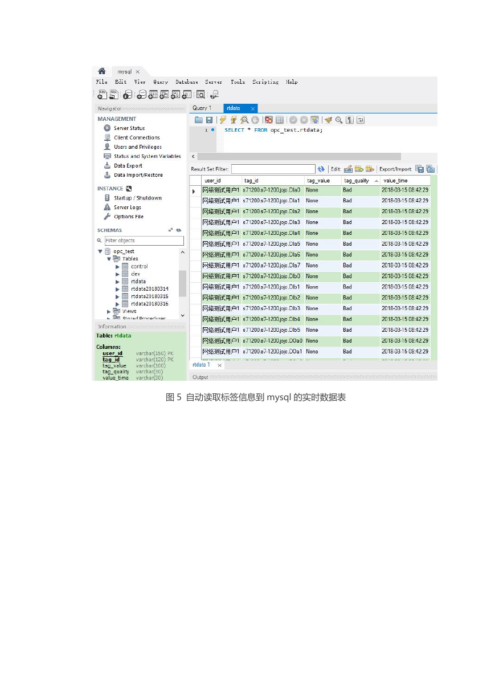This screenshot has height=700, width=495.
Task: Toggle limit rows grid icon in editor toolbar
Action: click(279, 120)
